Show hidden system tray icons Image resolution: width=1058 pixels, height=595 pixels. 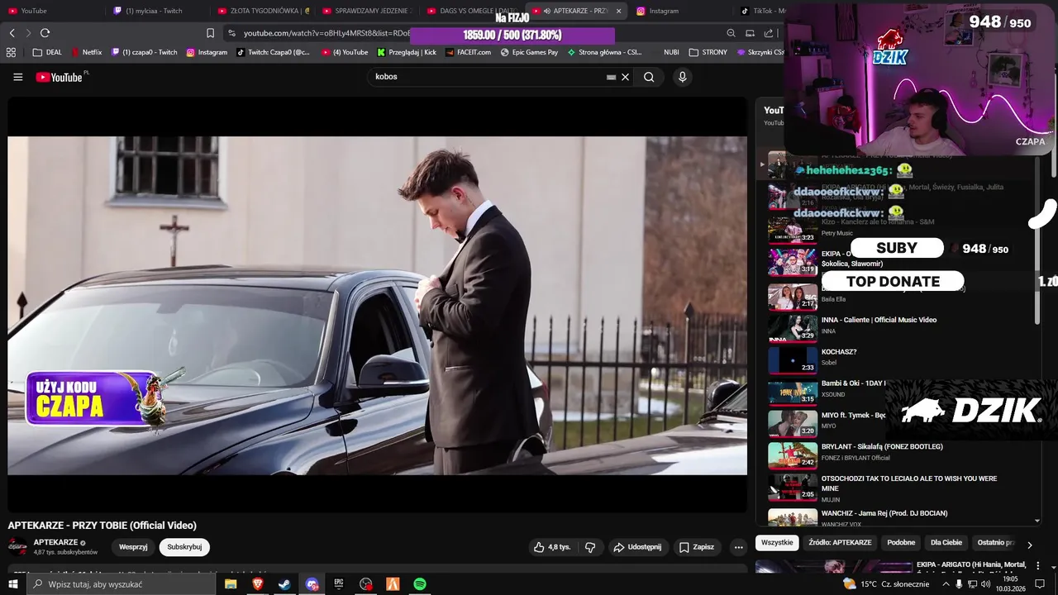(946, 584)
